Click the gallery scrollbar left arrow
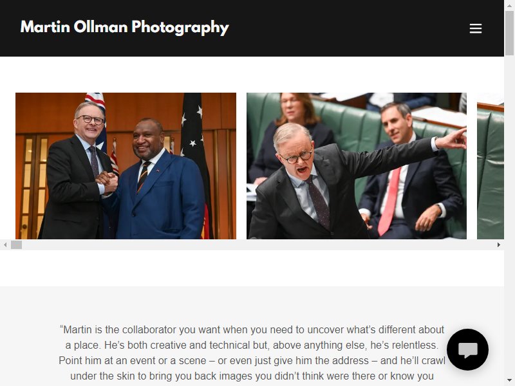This screenshot has width=515, height=386. [5, 245]
